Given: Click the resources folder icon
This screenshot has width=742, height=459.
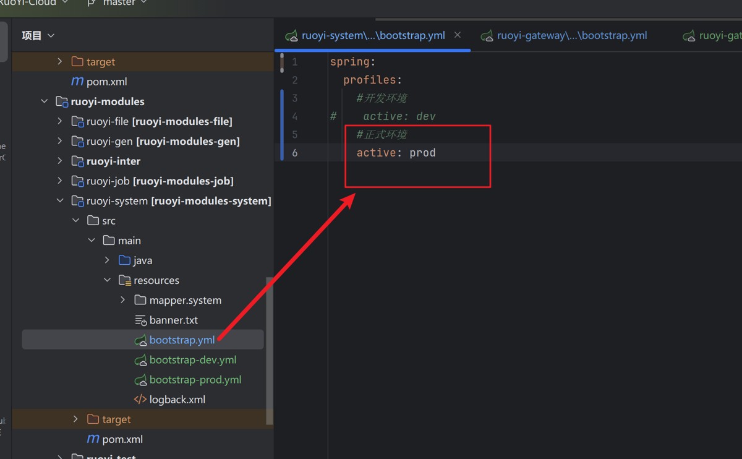Looking at the screenshot, I should click(124, 280).
